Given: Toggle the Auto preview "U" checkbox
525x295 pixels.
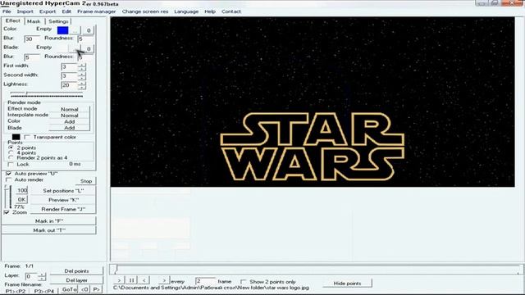Looking at the screenshot, I should click(x=9, y=174).
